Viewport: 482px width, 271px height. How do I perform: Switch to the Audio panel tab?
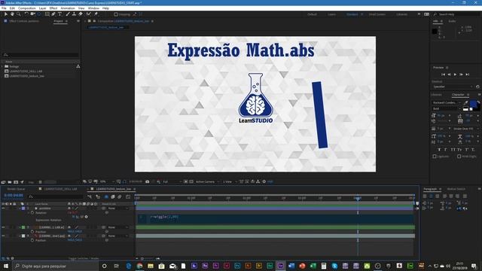pyautogui.click(x=452, y=21)
